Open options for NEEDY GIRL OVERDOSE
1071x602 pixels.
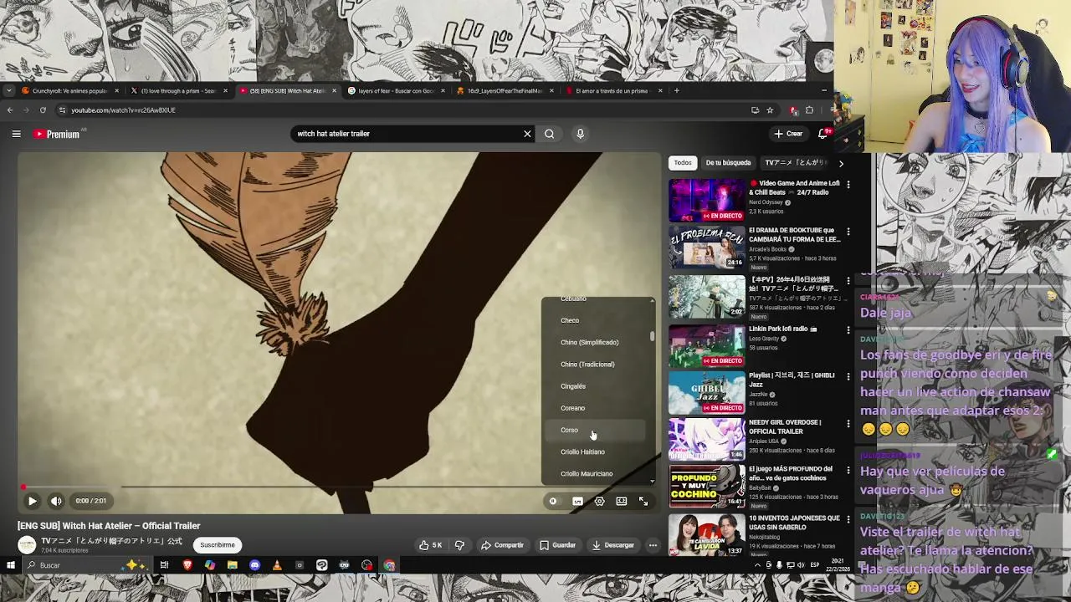pos(848,423)
